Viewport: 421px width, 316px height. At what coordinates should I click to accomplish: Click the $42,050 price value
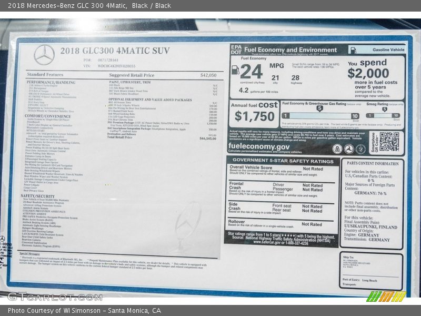208,75
